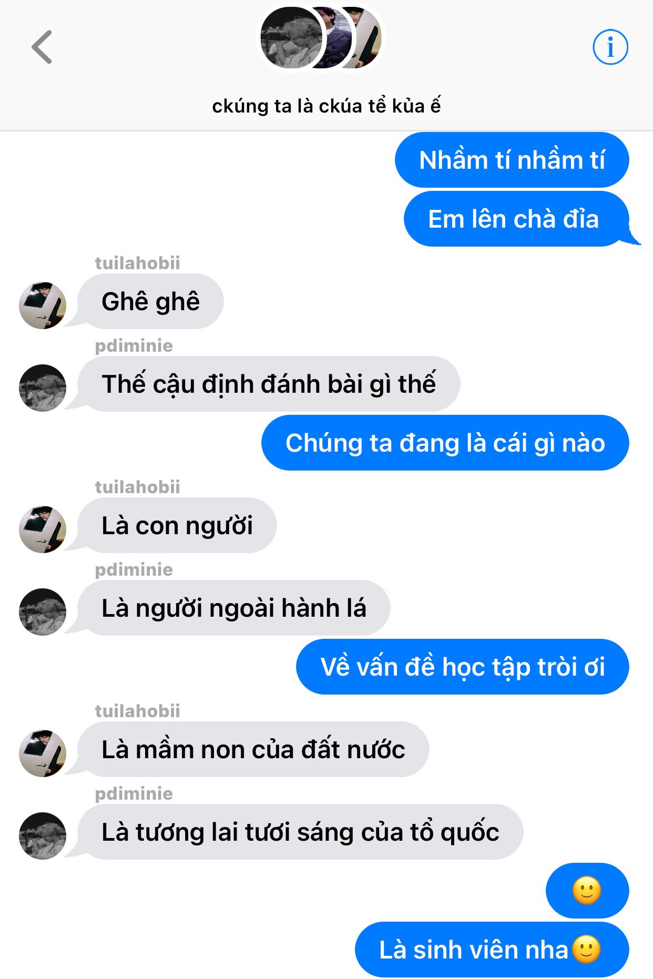Open the conversation info icon
The width and height of the screenshot is (653, 979).
pyautogui.click(x=610, y=47)
